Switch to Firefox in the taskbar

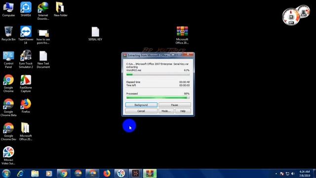pos(107,174)
